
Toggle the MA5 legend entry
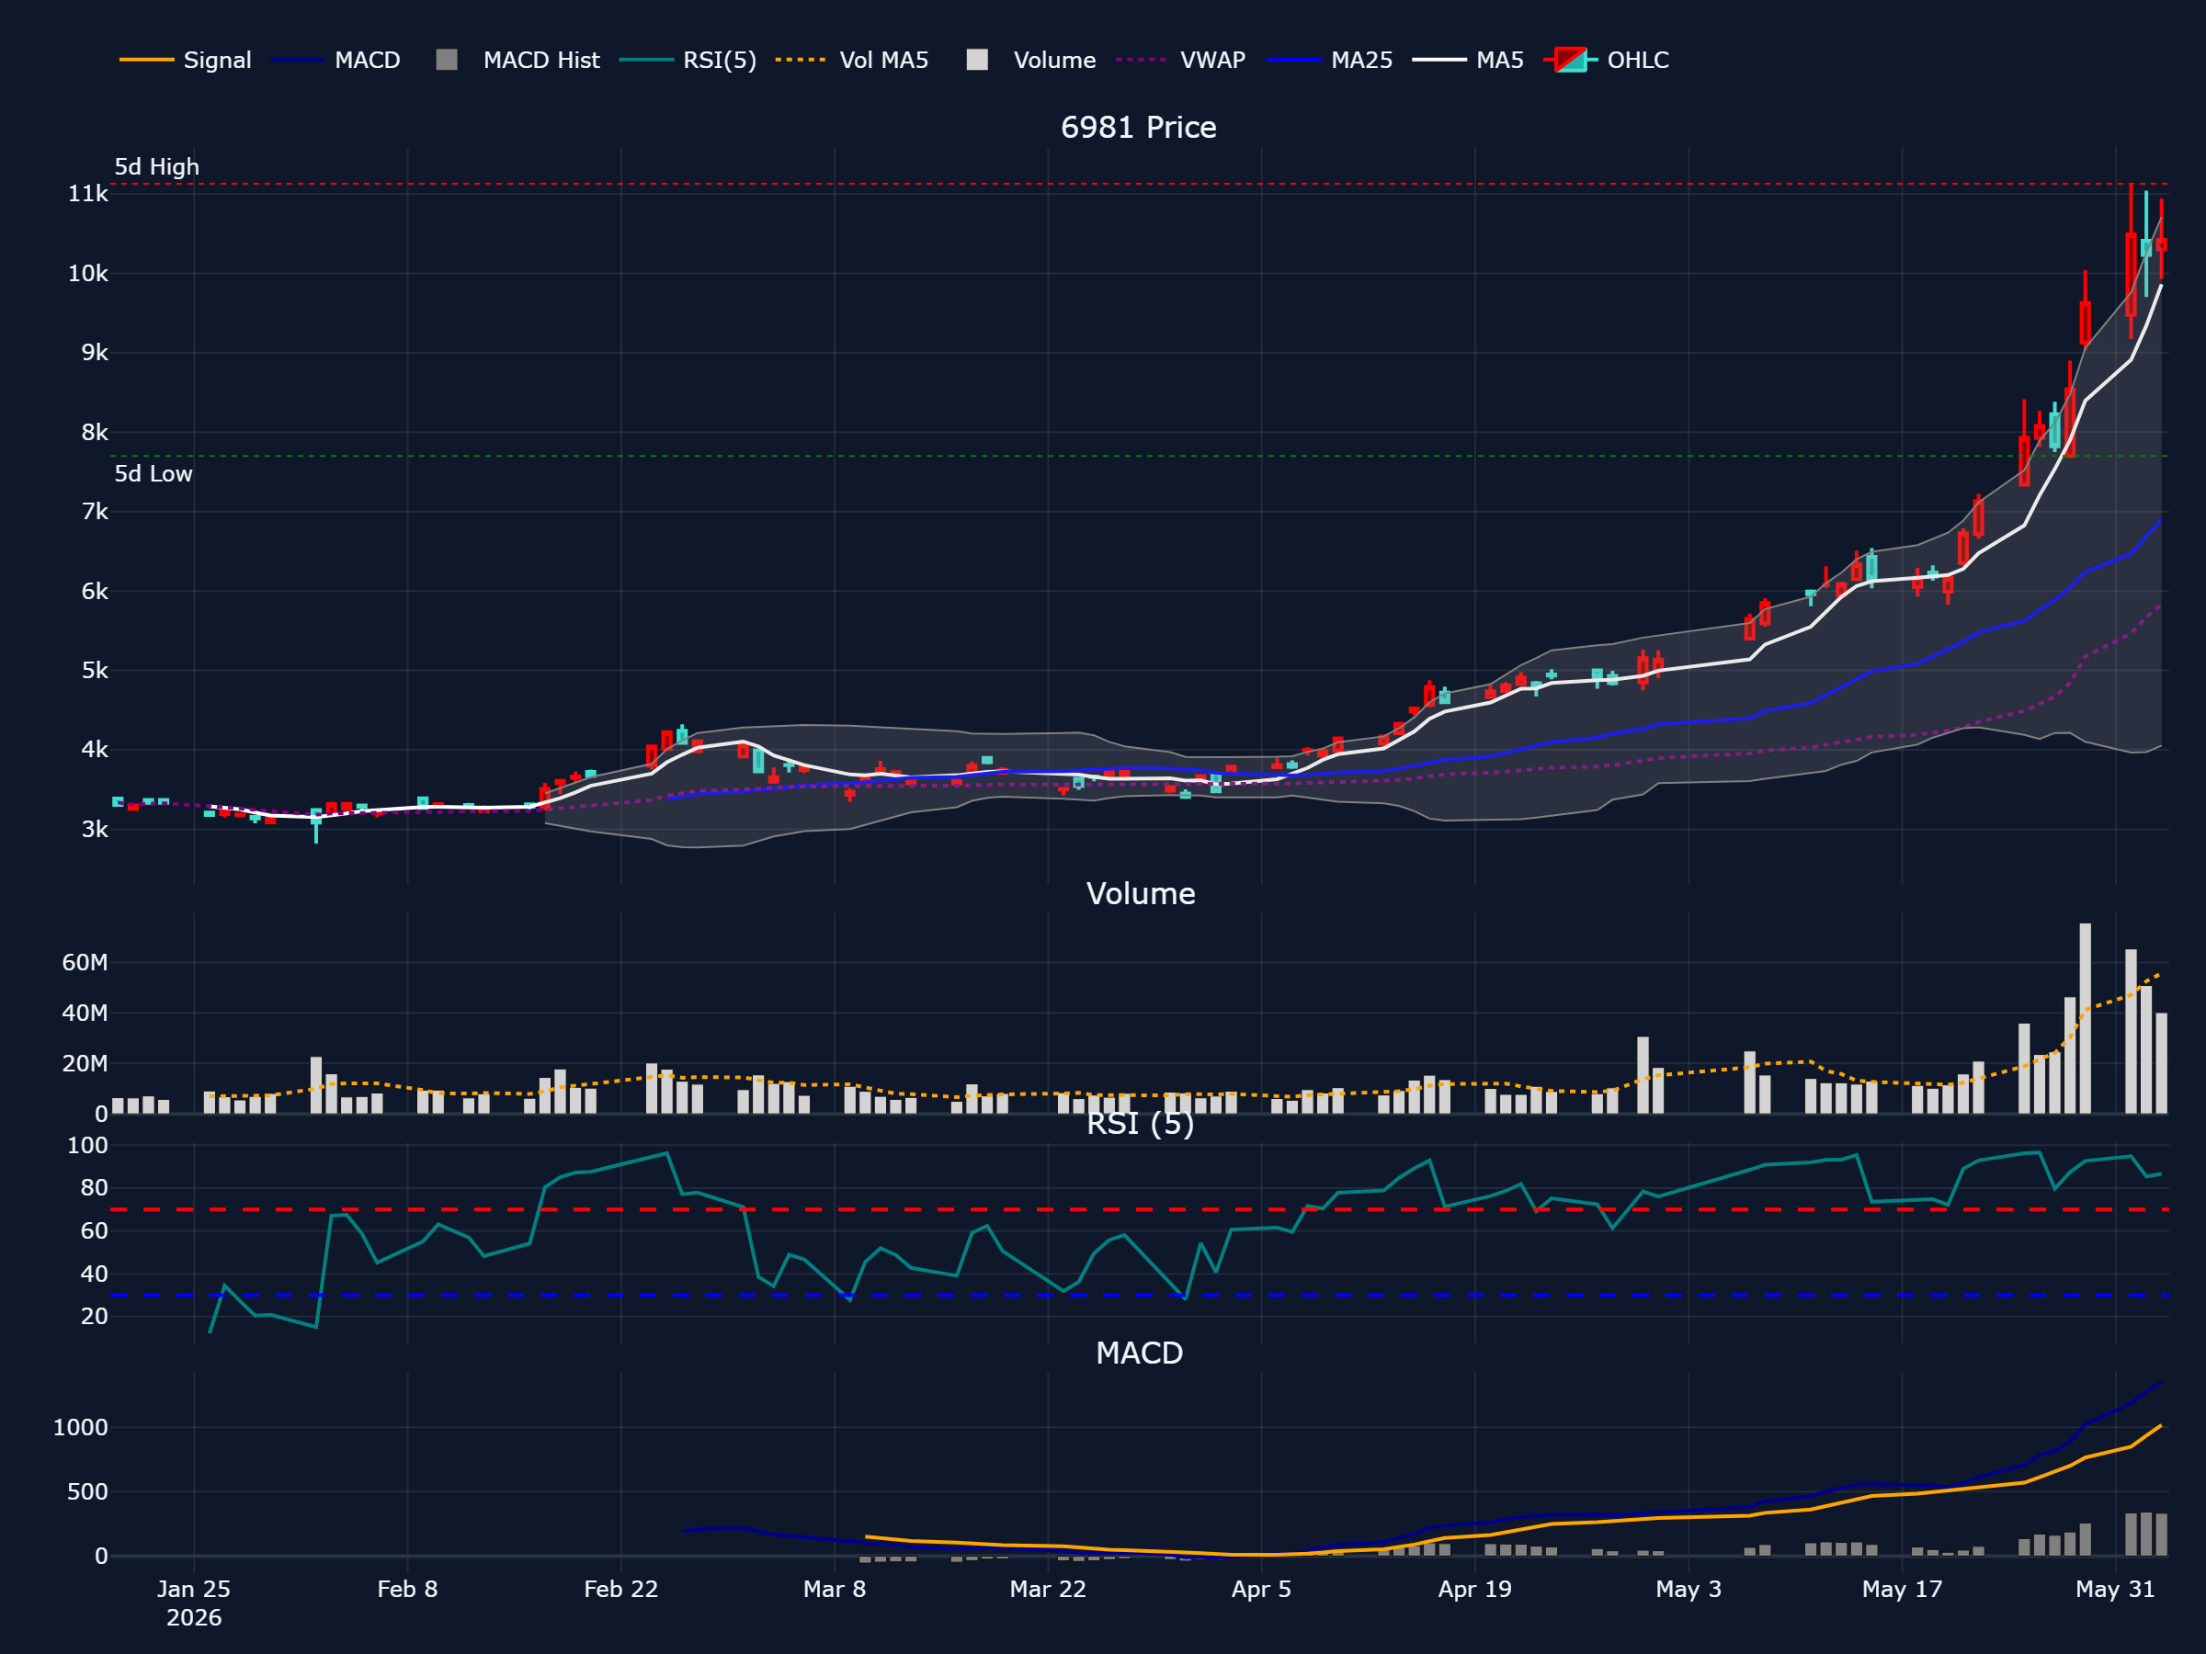point(1468,60)
